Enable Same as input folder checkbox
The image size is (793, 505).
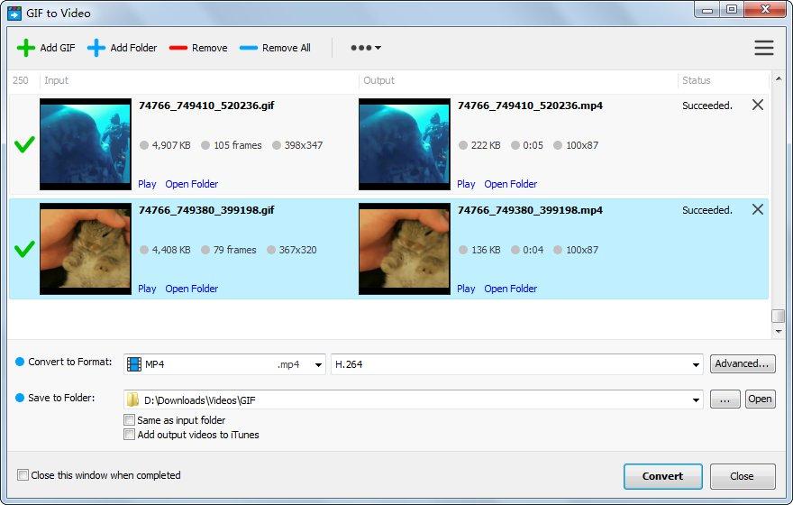click(x=130, y=420)
